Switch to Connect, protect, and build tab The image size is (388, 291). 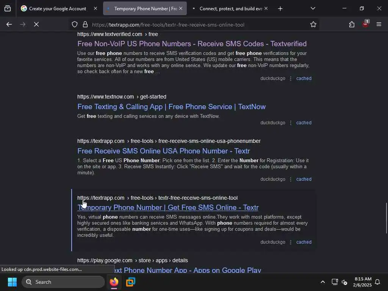(x=230, y=9)
